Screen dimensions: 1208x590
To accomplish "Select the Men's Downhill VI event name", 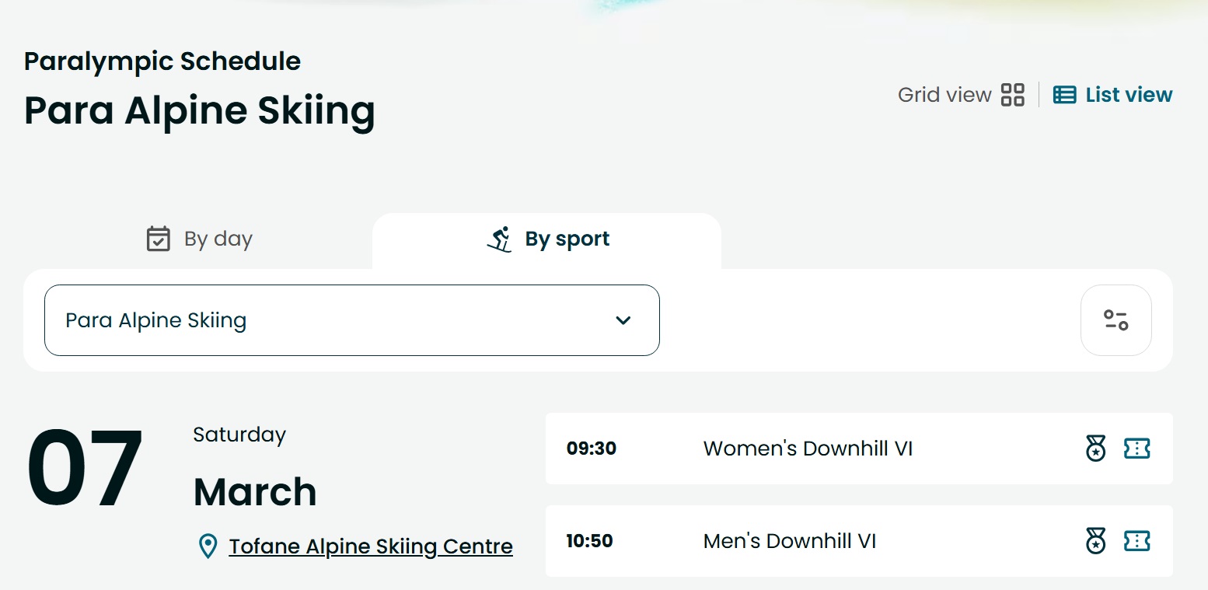I will tap(790, 541).
